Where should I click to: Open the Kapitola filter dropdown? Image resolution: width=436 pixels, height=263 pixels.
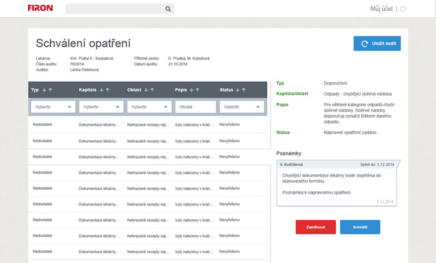point(101,107)
